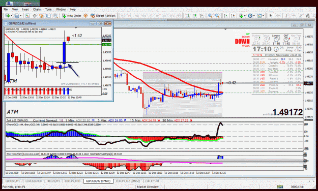Screen dimensions: 318x191
Task: Click the connection status bars in status bar
Action: point(280,187)
